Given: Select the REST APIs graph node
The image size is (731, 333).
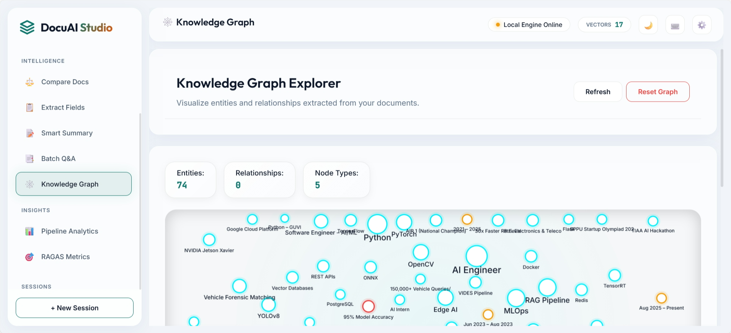Looking at the screenshot, I should point(323,266).
